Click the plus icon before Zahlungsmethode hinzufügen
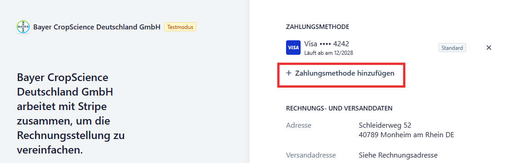The height and width of the screenshot is (163, 518). pyautogui.click(x=289, y=73)
